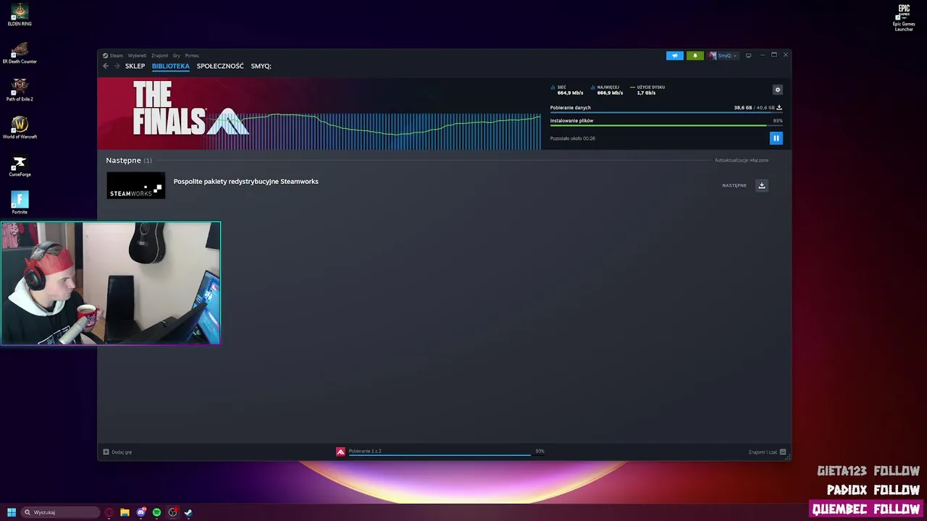Image resolution: width=927 pixels, height=521 pixels.
Task: Open Spotify from taskbar
Action: [x=156, y=512]
